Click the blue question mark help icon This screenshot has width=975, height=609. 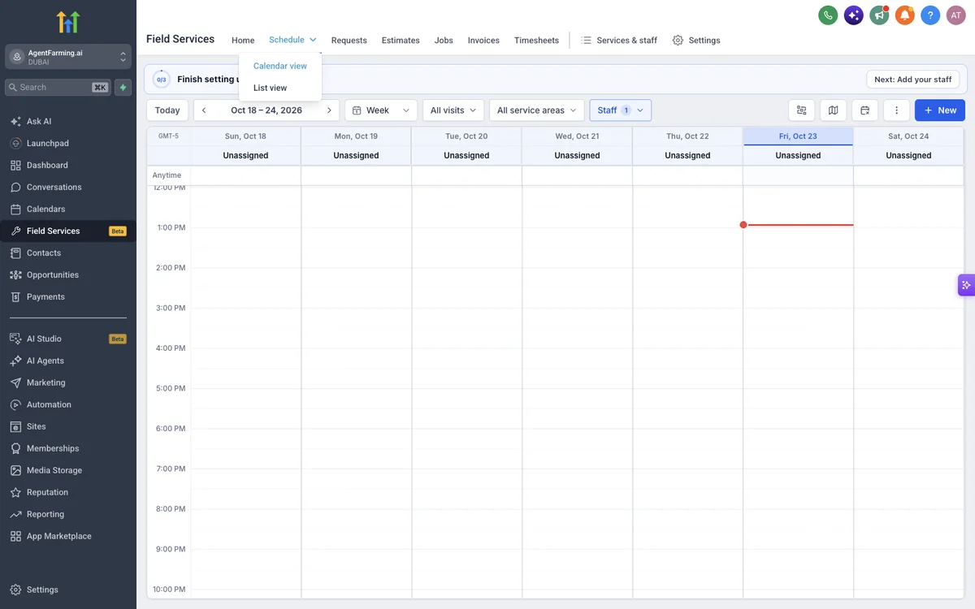pyautogui.click(x=930, y=15)
